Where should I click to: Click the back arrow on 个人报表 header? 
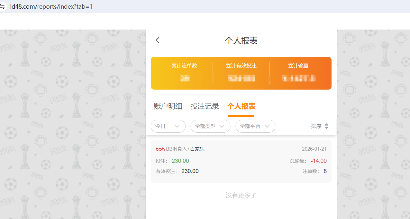157,40
